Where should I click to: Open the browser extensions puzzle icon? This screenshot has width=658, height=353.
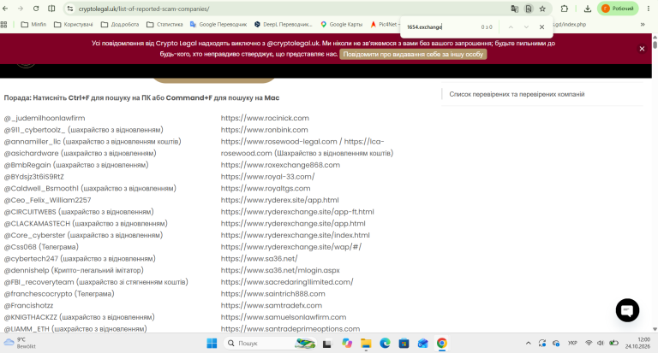pos(565,9)
